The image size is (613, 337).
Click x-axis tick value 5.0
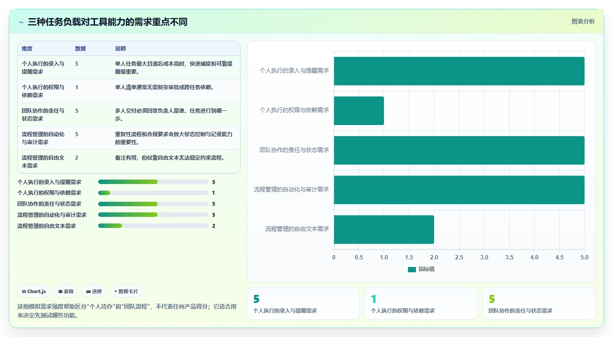[584, 257]
